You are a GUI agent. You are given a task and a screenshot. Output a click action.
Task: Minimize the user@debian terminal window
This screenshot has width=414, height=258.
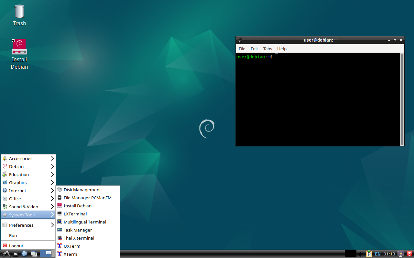pos(389,40)
